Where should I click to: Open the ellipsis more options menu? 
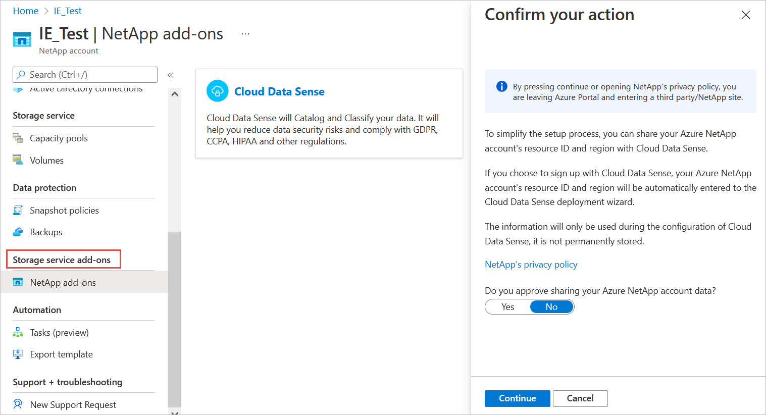245,34
